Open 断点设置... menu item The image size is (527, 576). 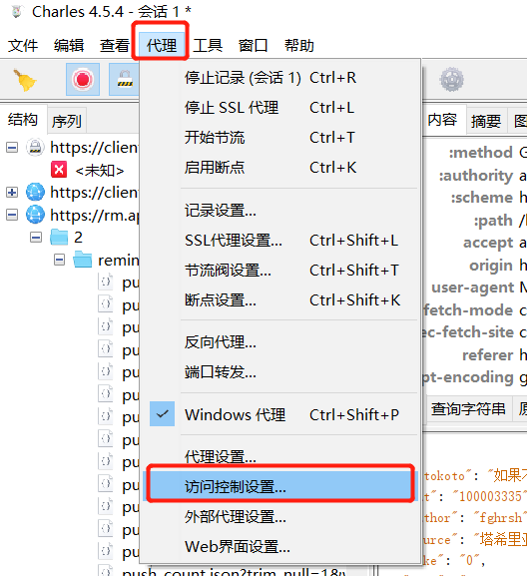coord(279,299)
